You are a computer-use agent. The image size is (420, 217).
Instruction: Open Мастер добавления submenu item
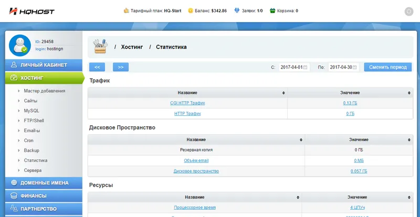[x=45, y=91]
